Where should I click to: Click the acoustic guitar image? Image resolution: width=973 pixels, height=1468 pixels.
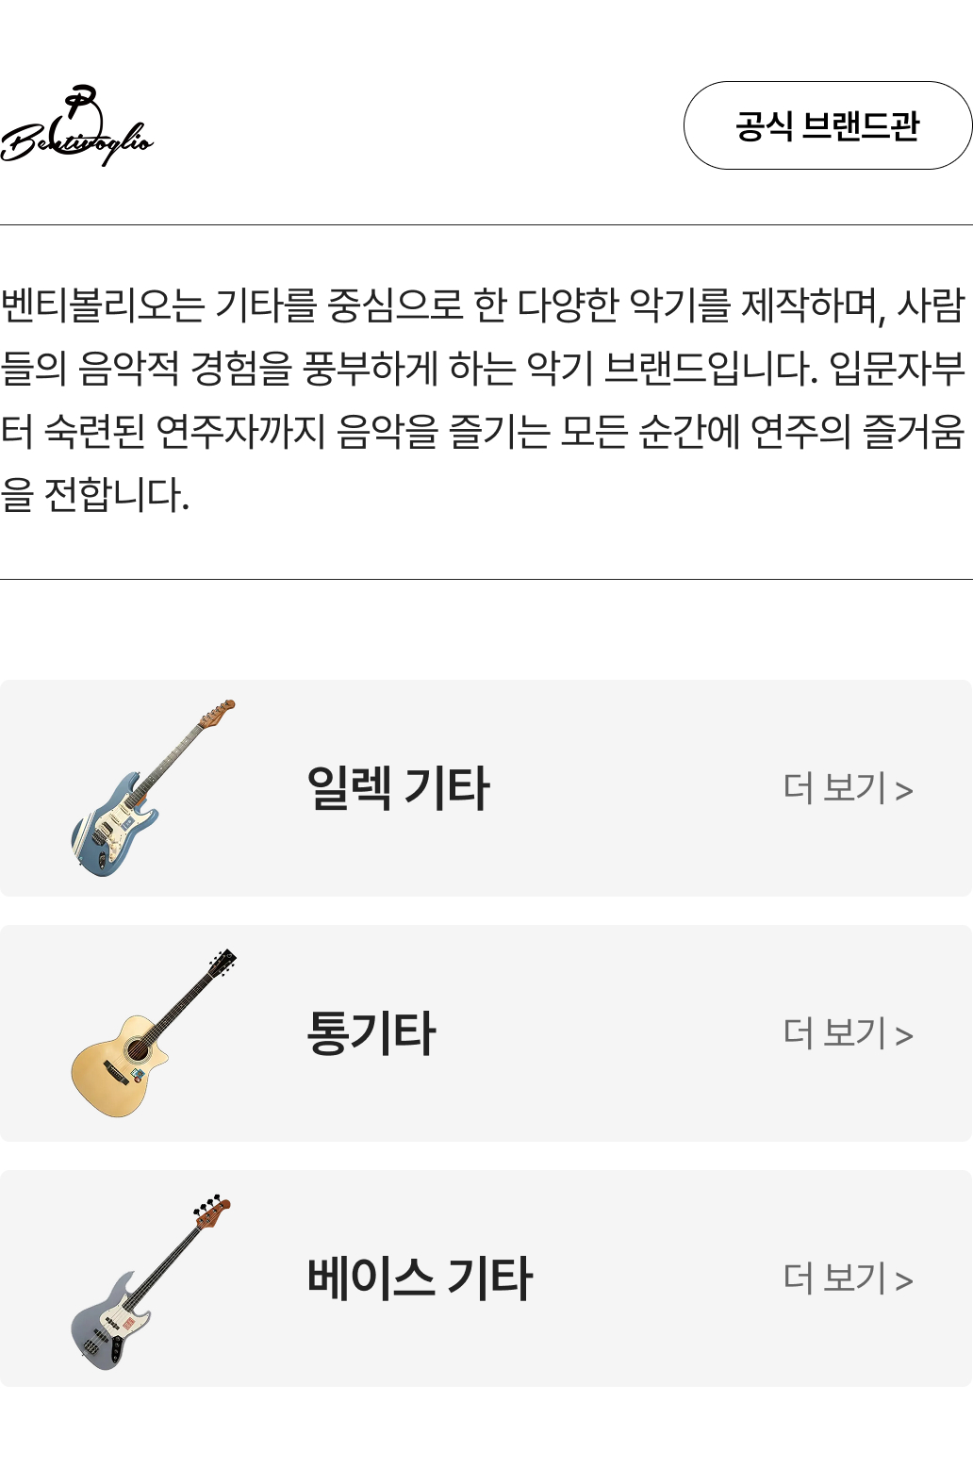click(151, 1033)
